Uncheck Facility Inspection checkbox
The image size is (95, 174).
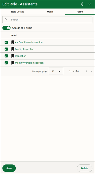pos(6,49)
